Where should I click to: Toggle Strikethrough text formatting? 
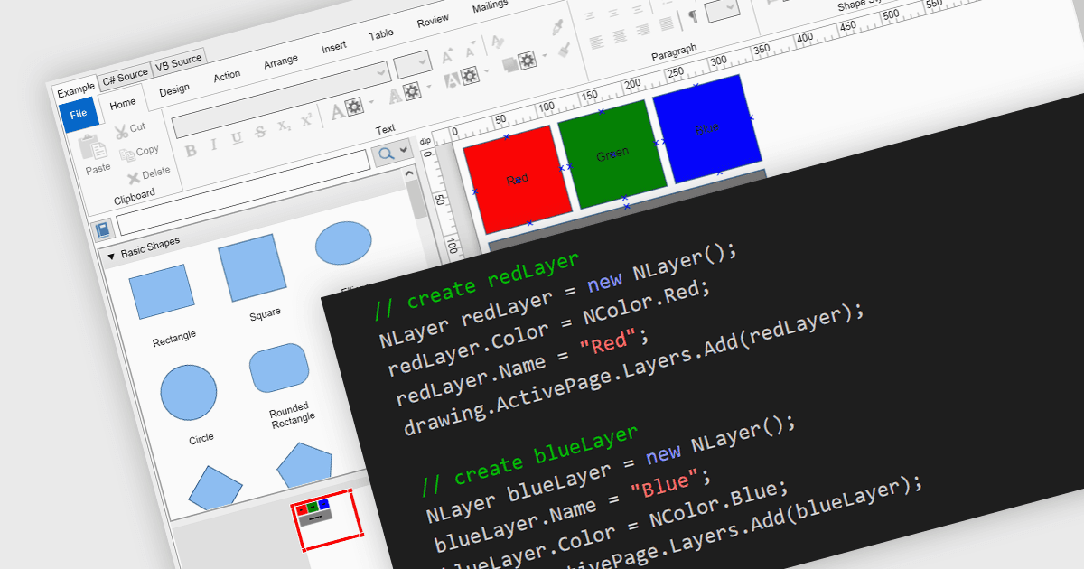pos(261,133)
